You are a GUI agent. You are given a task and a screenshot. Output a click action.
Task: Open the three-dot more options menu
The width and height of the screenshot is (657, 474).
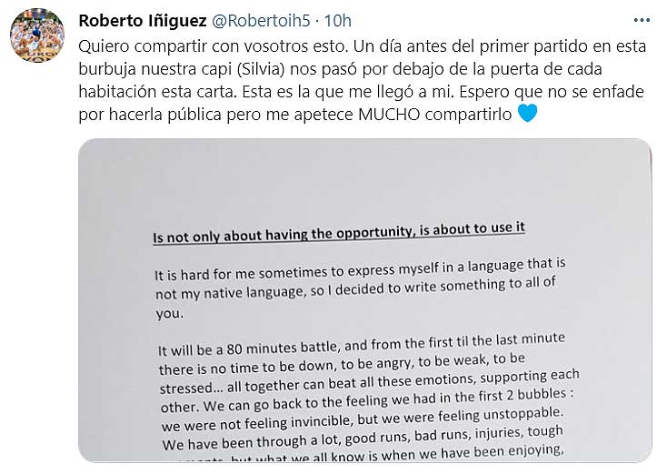click(642, 20)
